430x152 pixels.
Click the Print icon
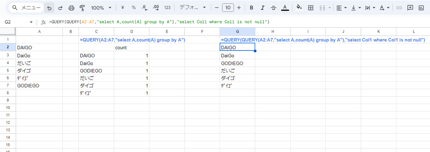tap(71, 8)
